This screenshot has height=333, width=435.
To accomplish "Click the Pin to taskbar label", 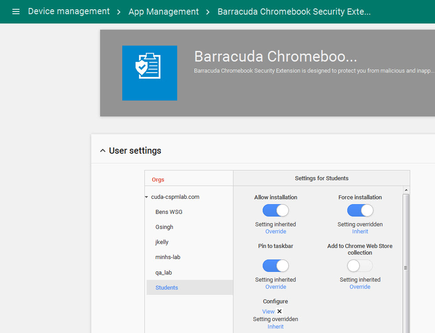I will click(x=276, y=246).
